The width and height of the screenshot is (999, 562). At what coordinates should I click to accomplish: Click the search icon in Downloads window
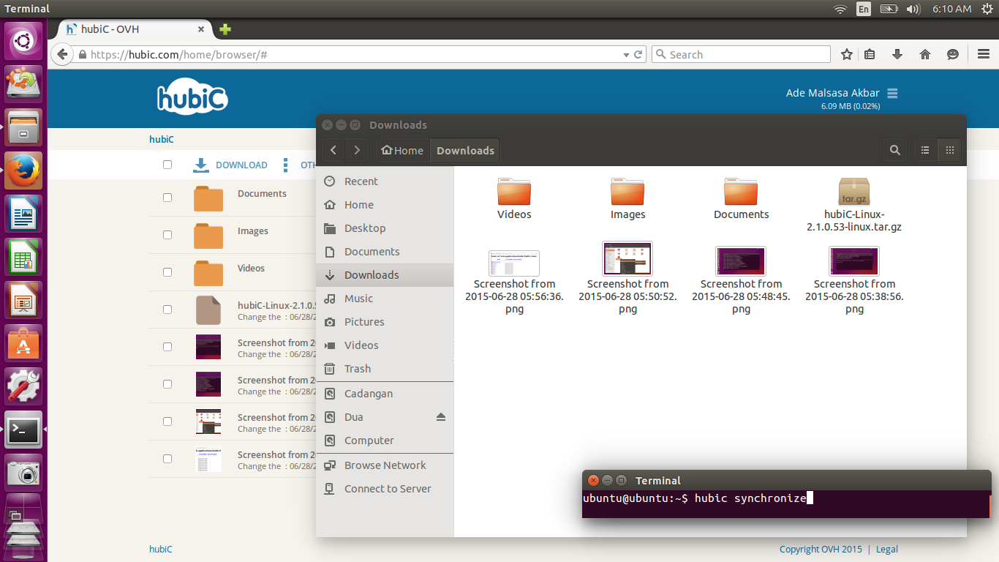[x=894, y=150]
